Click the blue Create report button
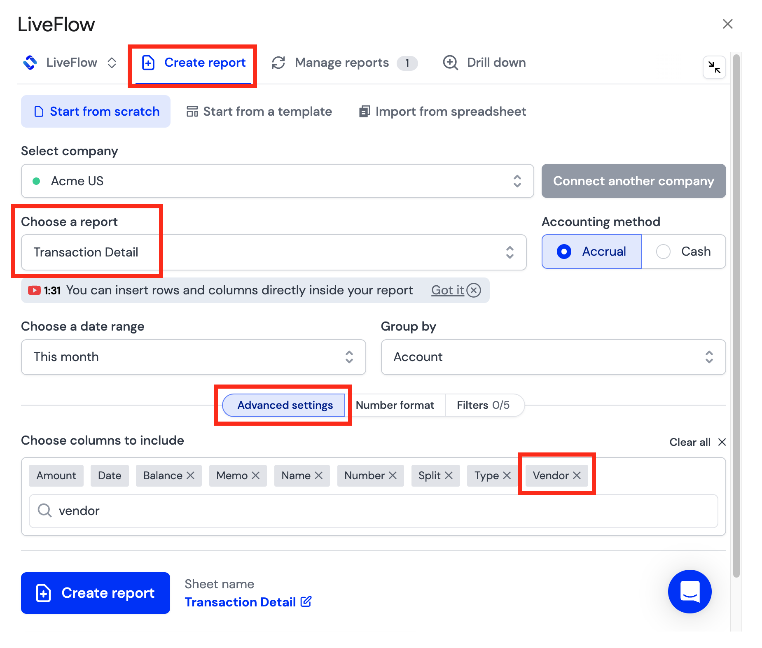This screenshot has height=648, width=762. point(96,593)
